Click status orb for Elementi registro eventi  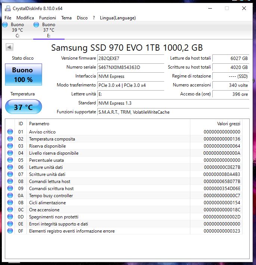tap(10, 231)
